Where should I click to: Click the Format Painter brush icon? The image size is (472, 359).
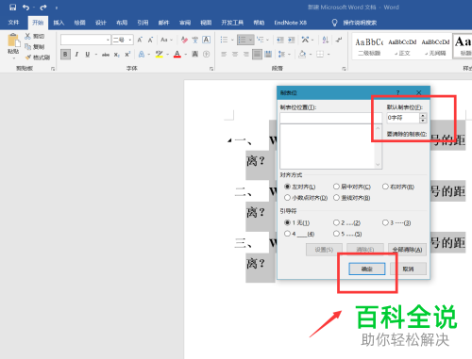pos(28,57)
